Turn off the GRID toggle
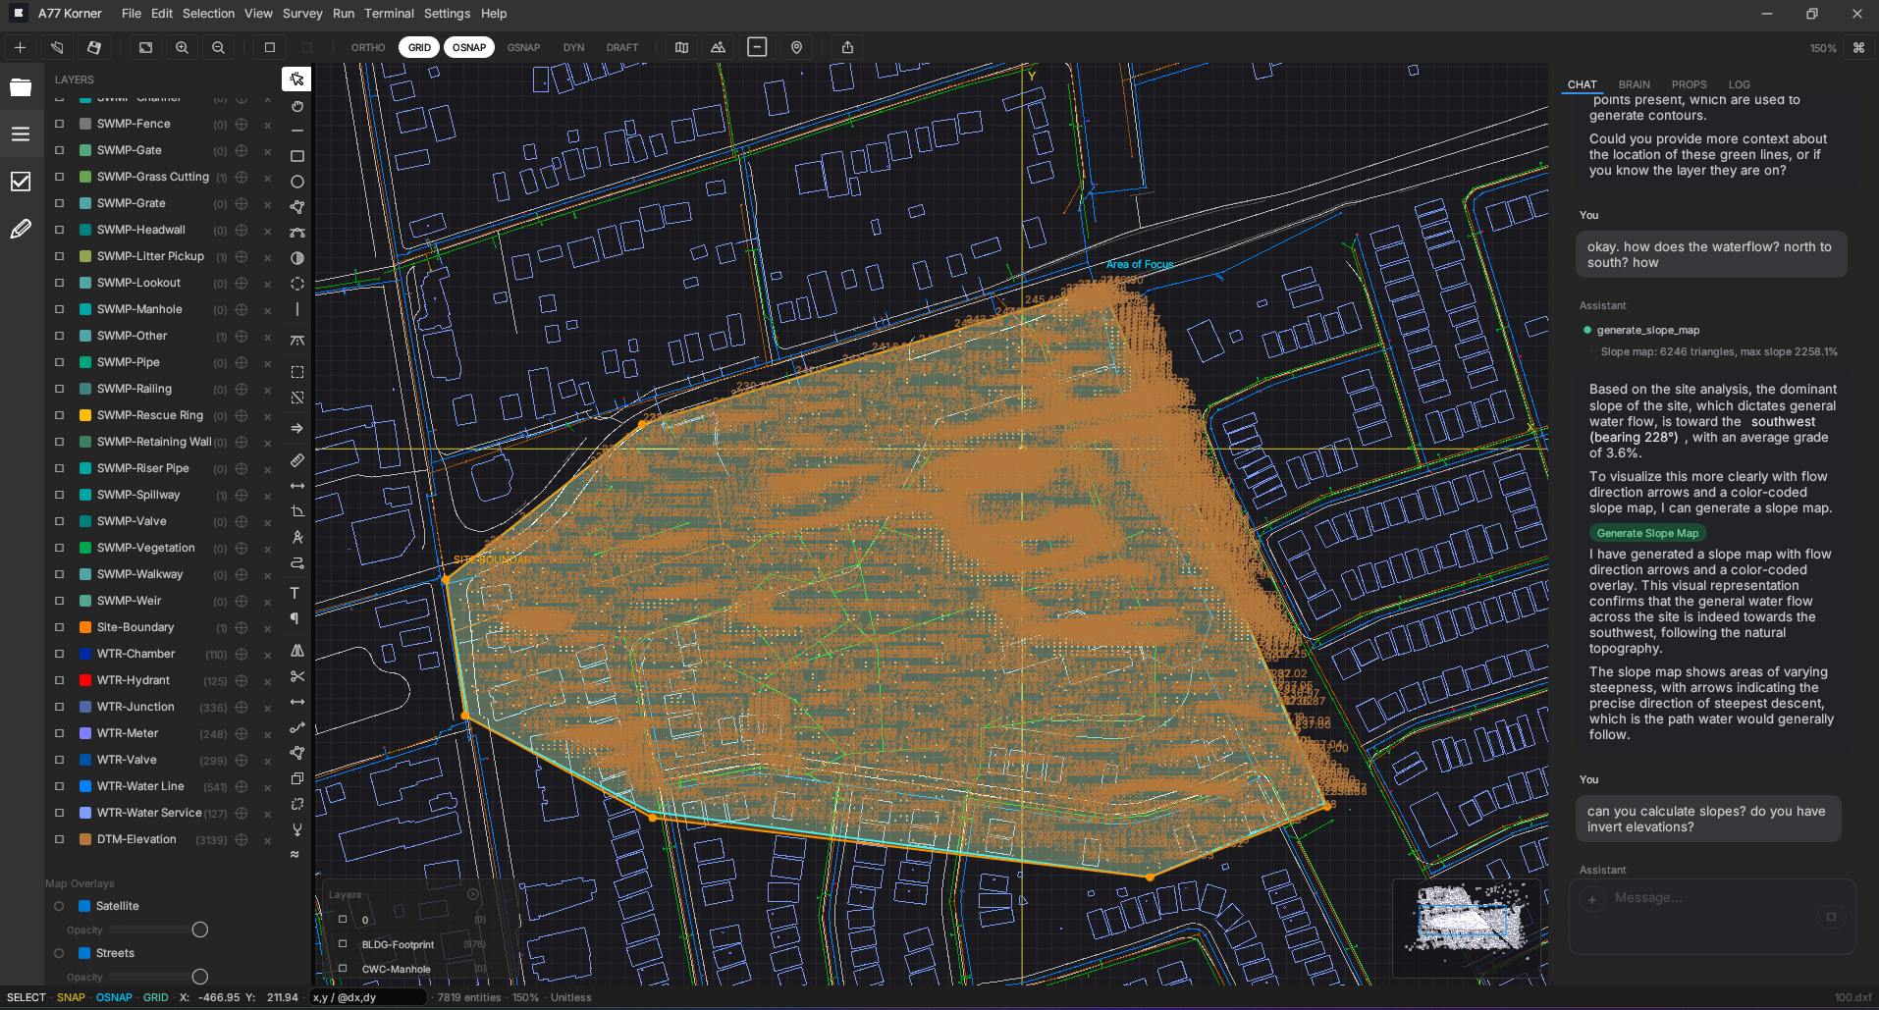The image size is (1879, 1010). pos(419,47)
